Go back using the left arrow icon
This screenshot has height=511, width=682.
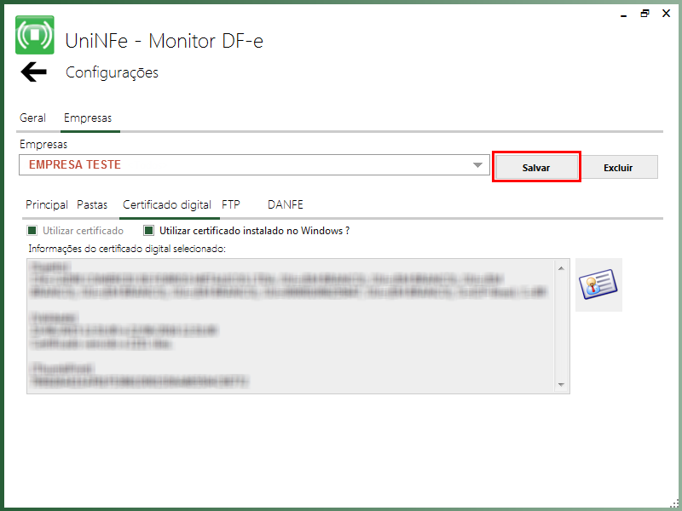click(x=33, y=72)
